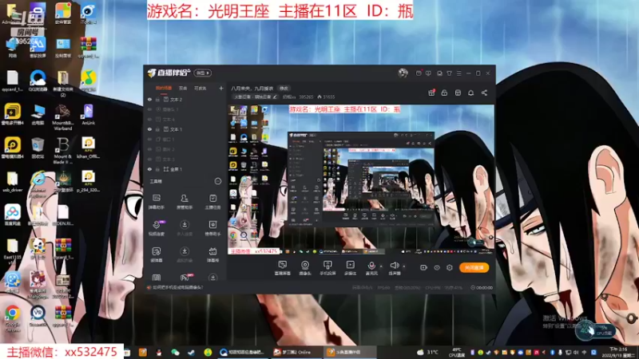This screenshot has width=639, height=359.
Task: Show the hidden 图片 2 layer via its eye
Action: tap(149, 149)
